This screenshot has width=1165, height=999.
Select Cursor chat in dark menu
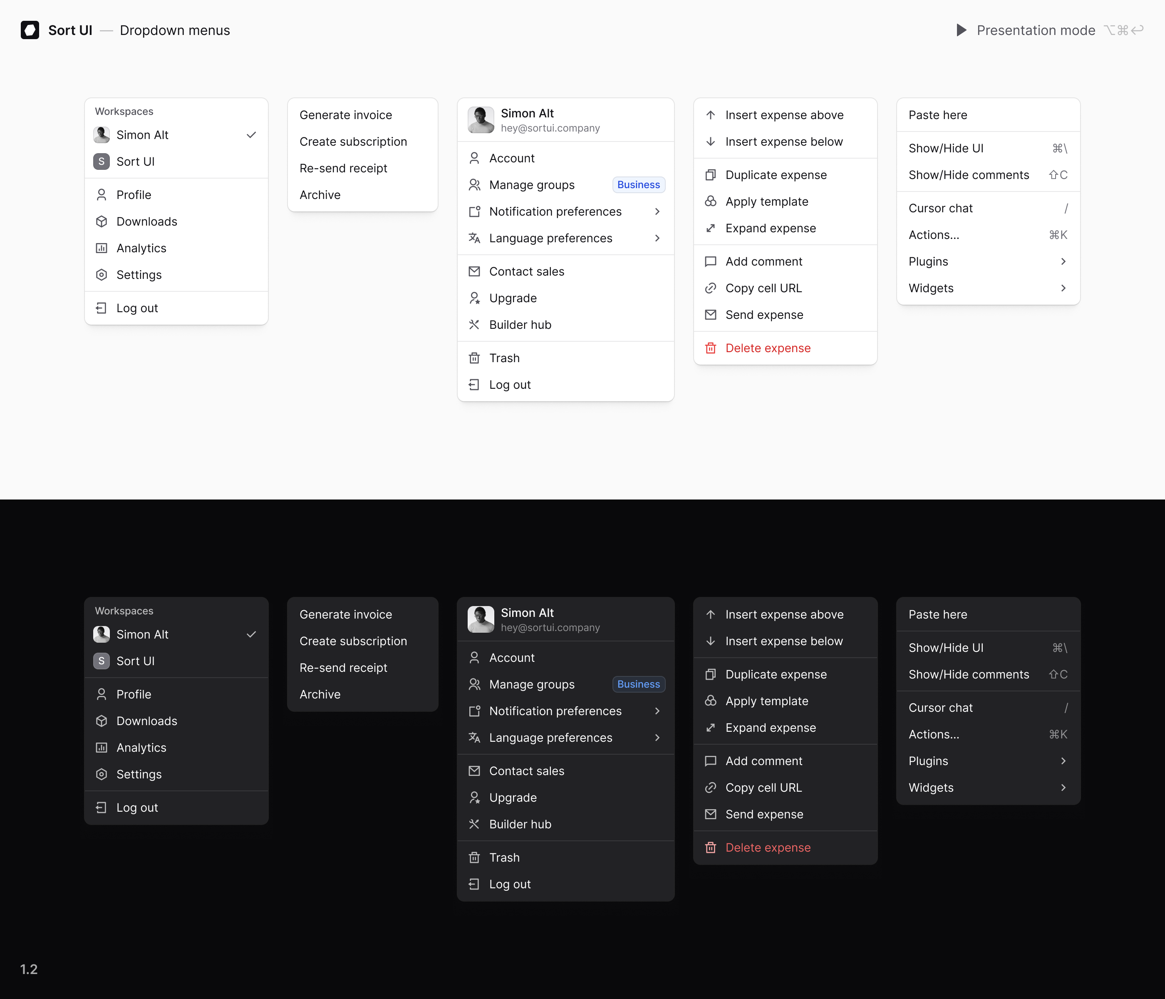click(988, 708)
